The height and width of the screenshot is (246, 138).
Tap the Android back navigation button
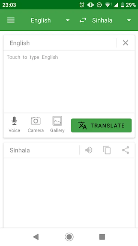tap(36, 237)
